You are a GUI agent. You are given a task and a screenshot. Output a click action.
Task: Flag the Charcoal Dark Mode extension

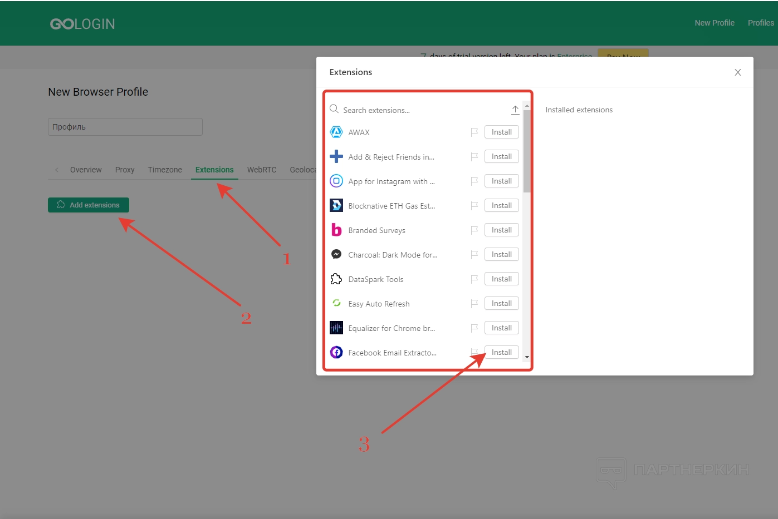coord(474,255)
